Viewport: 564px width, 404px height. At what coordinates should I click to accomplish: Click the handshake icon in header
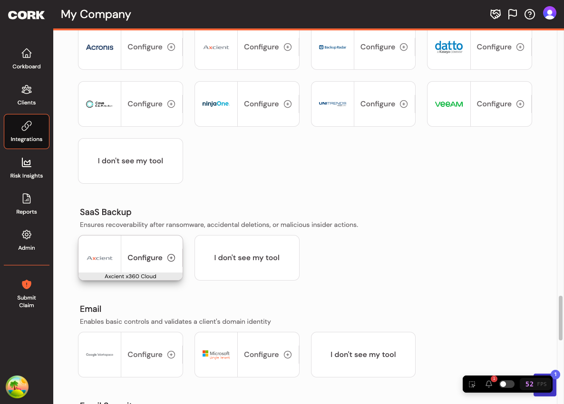pos(496,14)
